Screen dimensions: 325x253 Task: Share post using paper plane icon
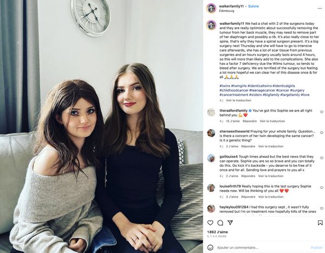[230, 223]
